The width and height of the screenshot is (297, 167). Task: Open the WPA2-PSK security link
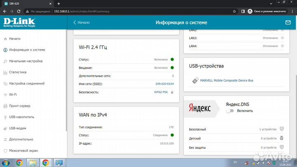(161, 92)
